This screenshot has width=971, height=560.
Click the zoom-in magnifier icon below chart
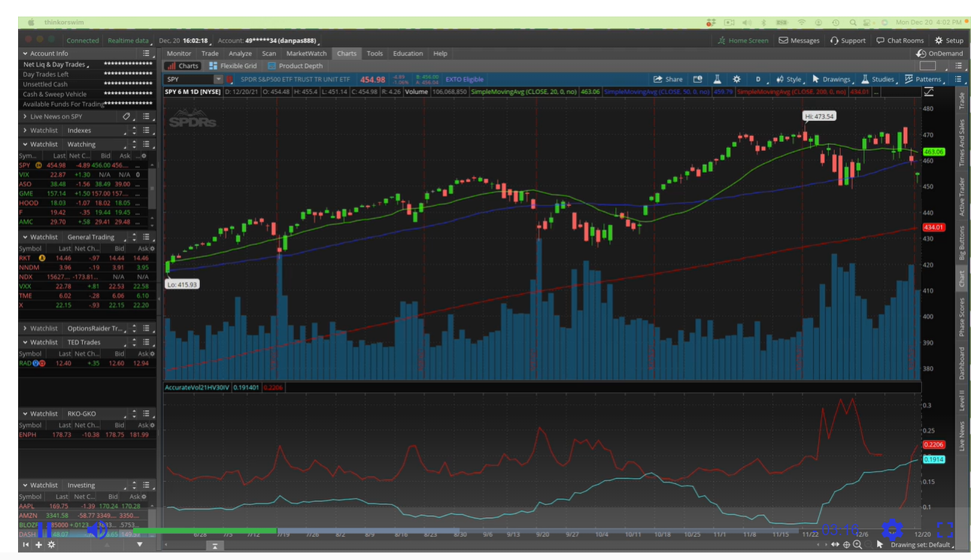point(857,544)
